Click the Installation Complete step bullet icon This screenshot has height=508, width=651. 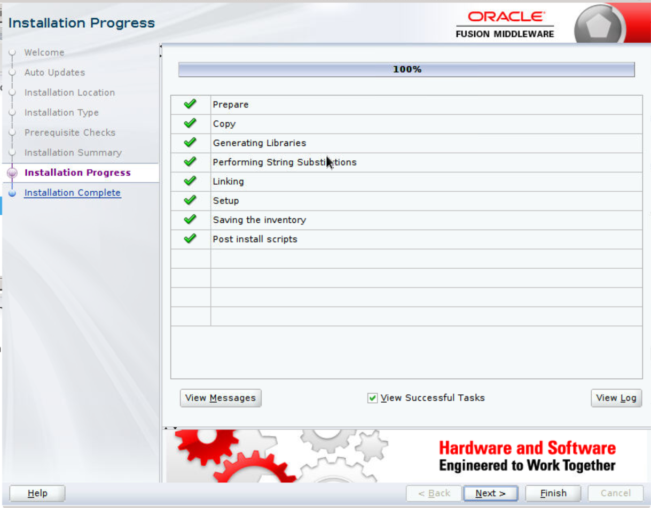[12, 193]
